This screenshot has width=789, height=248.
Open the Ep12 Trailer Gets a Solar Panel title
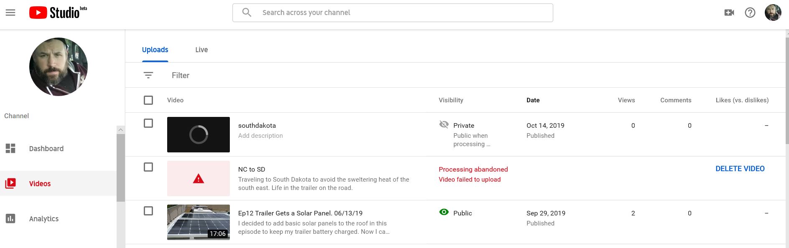pos(300,213)
